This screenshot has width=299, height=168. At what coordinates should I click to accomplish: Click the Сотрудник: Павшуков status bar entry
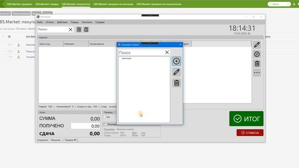[x=49, y=140]
